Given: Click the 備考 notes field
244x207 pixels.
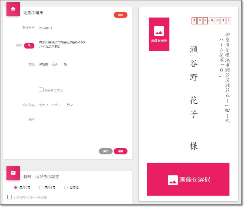Looking at the screenshot, I should click(x=76, y=119).
